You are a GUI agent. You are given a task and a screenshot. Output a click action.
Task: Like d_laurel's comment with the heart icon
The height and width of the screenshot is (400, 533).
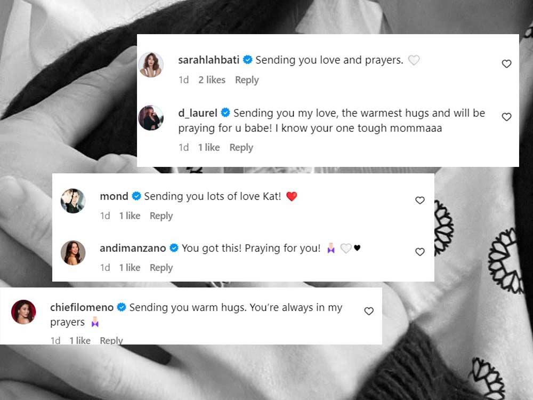click(506, 117)
